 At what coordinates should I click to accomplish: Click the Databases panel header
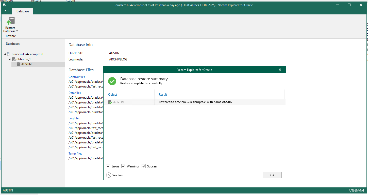pos(13,44)
